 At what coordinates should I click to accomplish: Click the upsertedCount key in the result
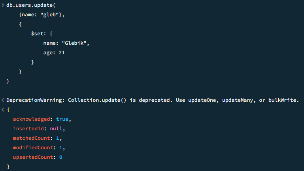point(33,157)
